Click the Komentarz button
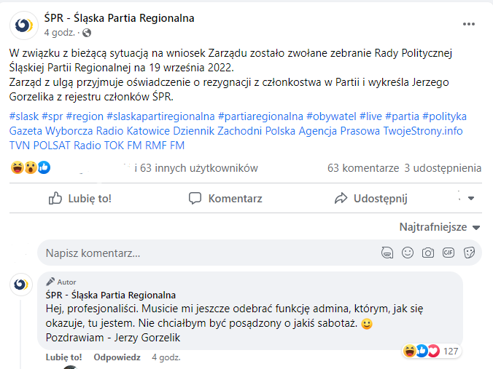This screenshot has width=493, height=369. pos(225,198)
